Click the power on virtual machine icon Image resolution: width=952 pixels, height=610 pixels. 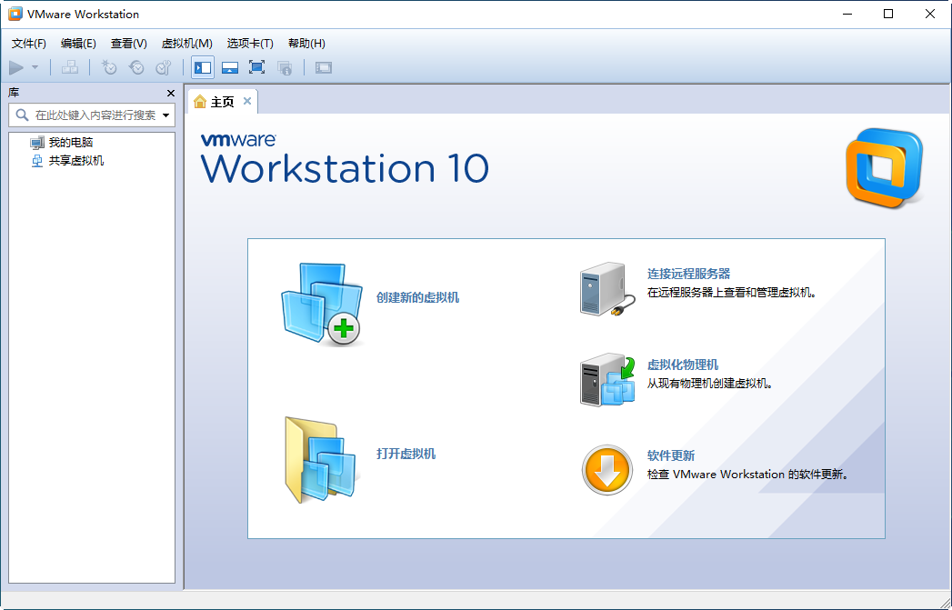click(x=15, y=67)
